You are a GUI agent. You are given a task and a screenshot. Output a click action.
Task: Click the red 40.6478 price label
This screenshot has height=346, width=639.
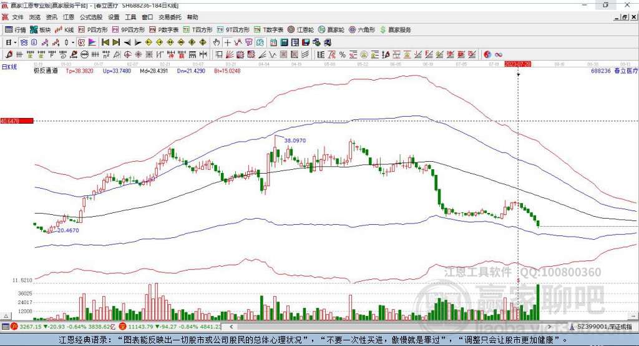(x=17, y=121)
